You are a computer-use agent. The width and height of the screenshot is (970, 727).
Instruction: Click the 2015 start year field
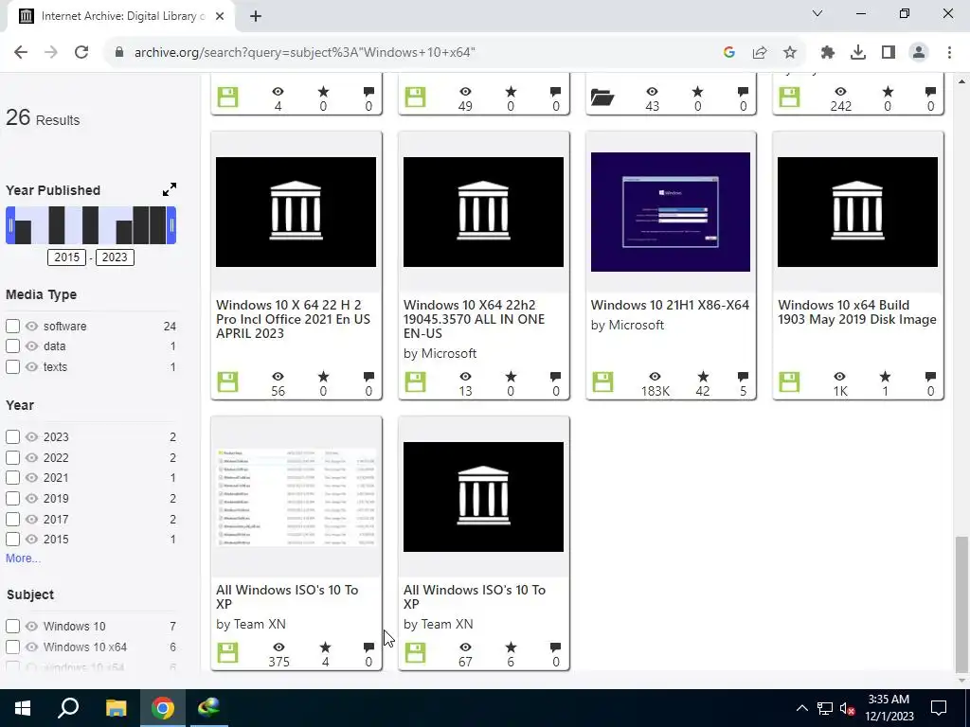[x=67, y=257]
